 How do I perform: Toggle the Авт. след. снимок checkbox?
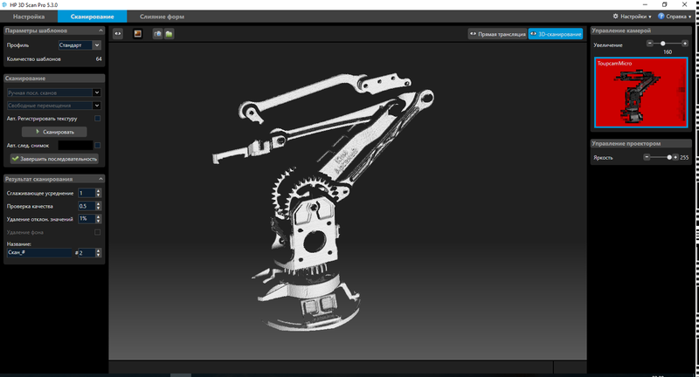[x=98, y=145]
